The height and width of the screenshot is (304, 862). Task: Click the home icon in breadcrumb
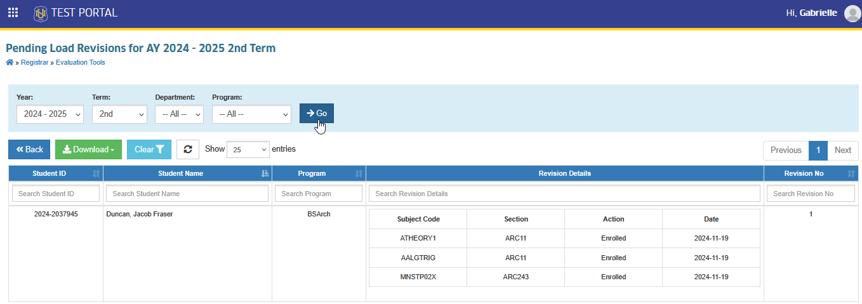tap(10, 62)
